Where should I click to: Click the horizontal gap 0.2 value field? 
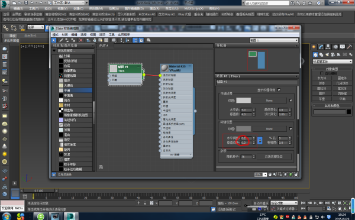tap(246, 138)
